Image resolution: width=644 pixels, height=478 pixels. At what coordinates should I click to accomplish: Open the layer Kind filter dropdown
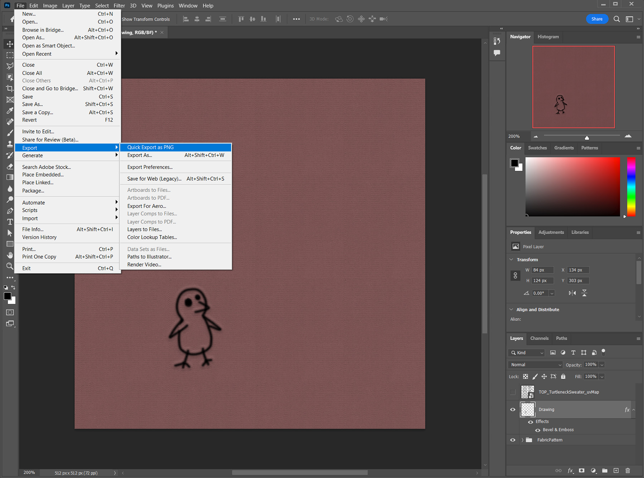pyautogui.click(x=527, y=353)
